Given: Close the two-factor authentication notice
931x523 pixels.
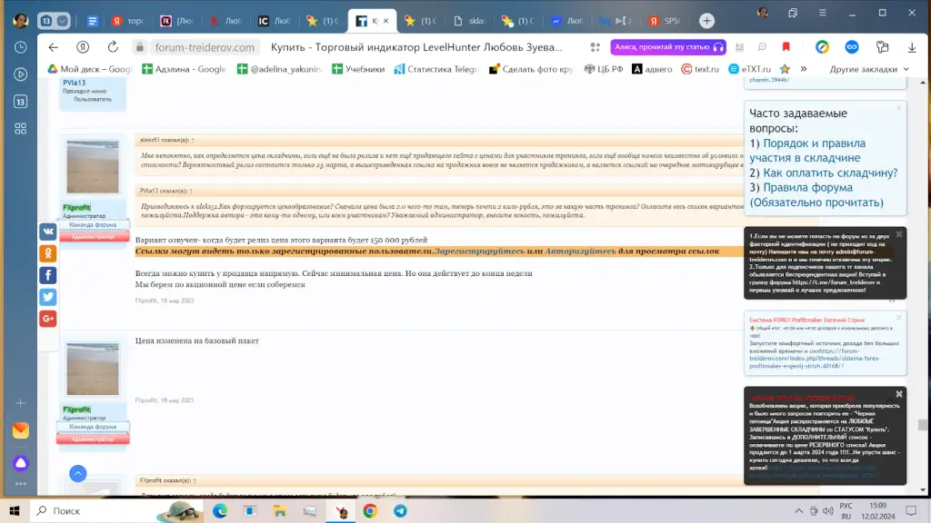Looking at the screenshot, I should [x=899, y=234].
